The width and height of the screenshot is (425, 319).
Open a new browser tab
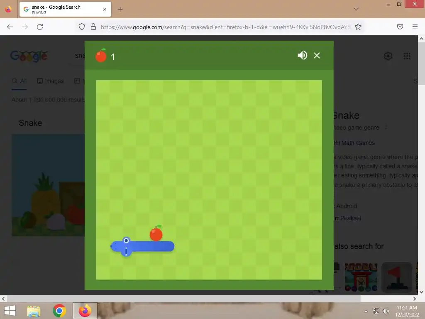[120, 10]
